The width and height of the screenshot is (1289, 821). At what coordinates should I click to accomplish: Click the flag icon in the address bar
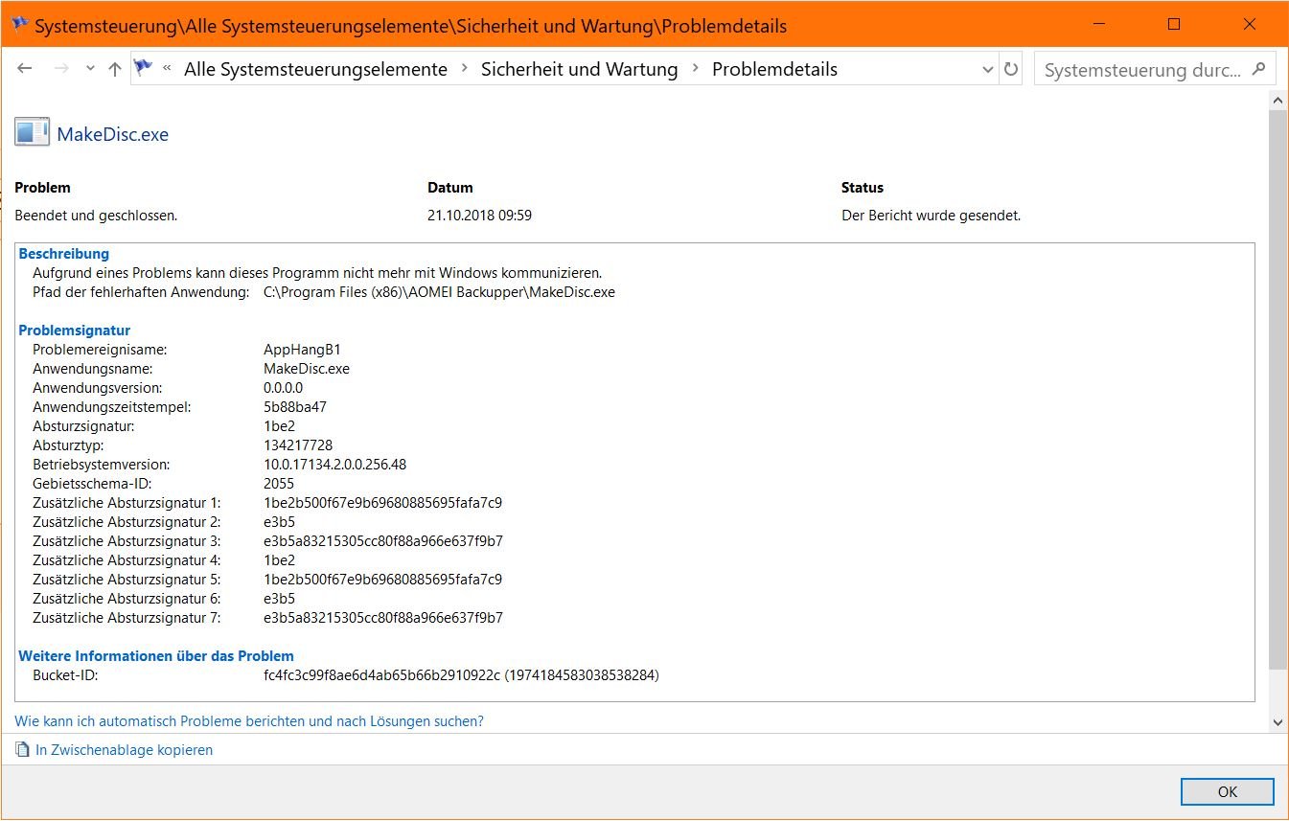coord(144,68)
